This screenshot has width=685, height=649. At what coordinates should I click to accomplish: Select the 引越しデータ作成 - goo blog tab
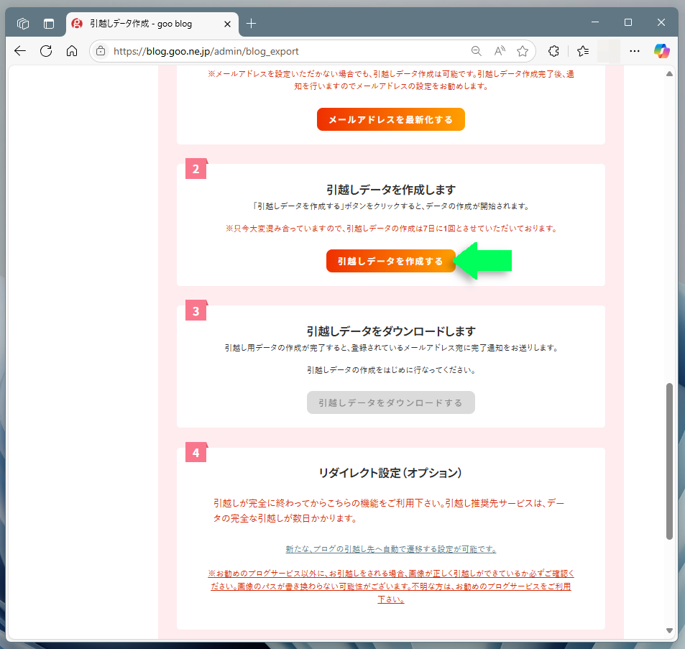(x=144, y=24)
